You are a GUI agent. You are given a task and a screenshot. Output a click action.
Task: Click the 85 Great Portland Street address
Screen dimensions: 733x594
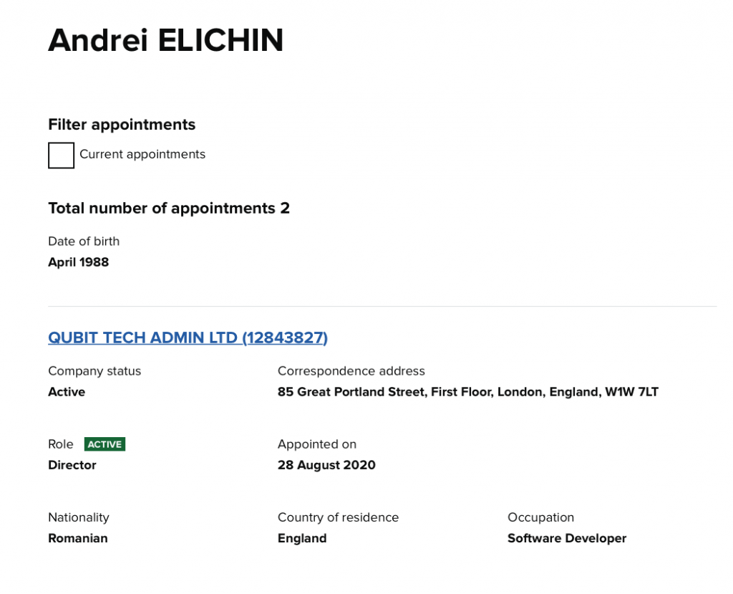pos(467,392)
